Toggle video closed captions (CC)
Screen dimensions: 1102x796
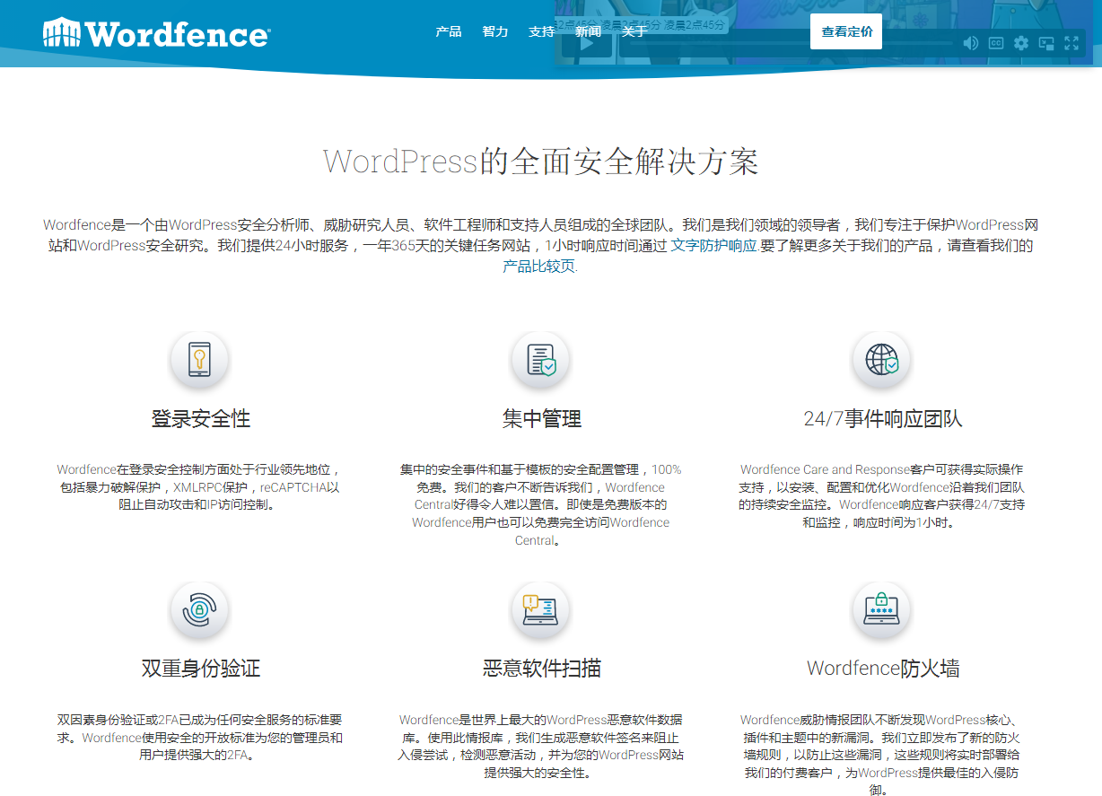click(996, 43)
